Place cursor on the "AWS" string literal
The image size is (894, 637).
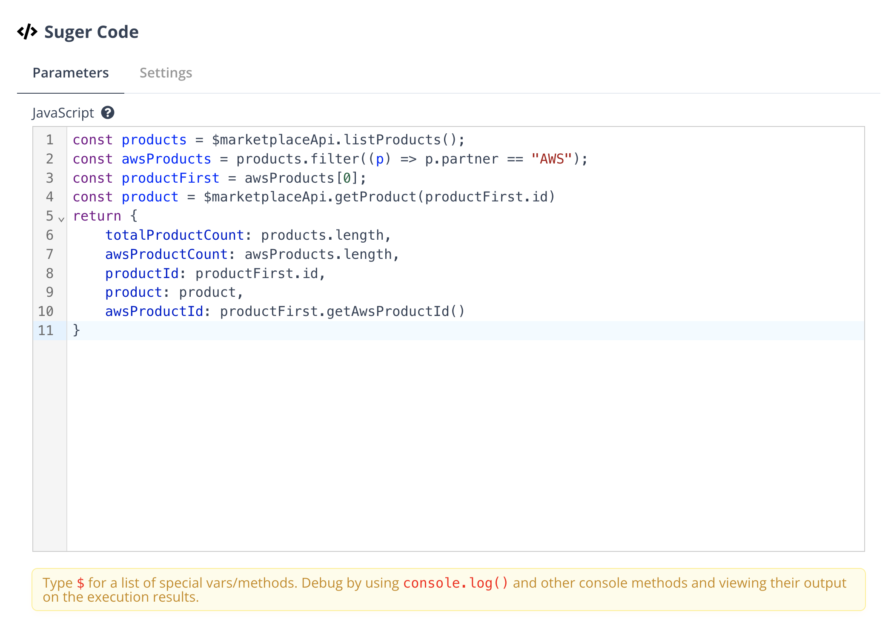click(551, 159)
